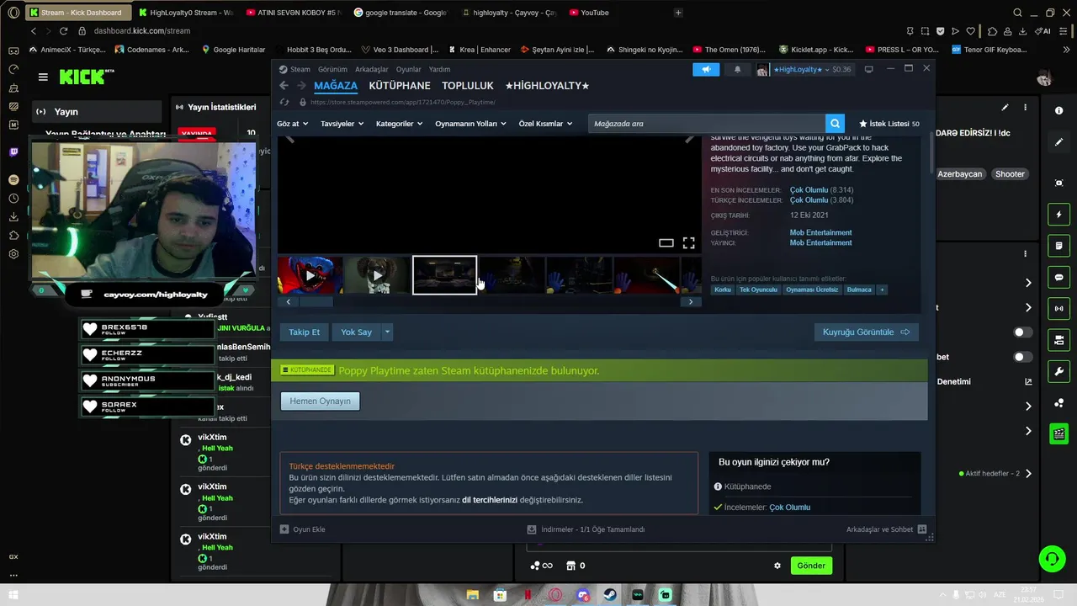Screen dimensions: 1077x606
Task: Open Oyun Ekle plus icon in Steam
Action: pyautogui.click(x=284, y=529)
